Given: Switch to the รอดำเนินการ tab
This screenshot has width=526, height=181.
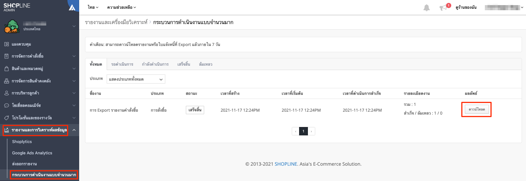Looking at the screenshot, I should point(122,64).
